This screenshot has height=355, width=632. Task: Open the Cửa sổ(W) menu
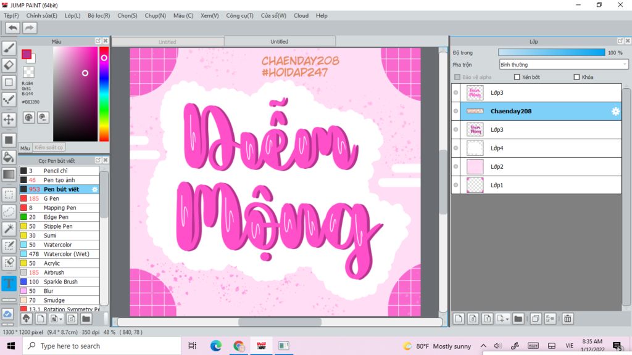pos(273,15)
